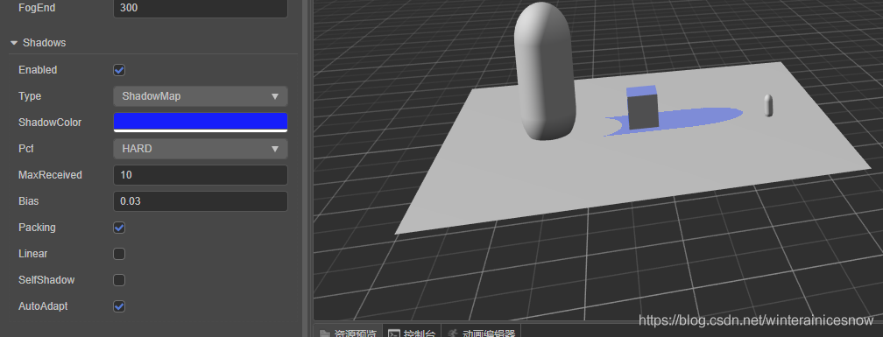Click the folder icon on 资源预览 tab
883x337 pixels.
(324, 333)
